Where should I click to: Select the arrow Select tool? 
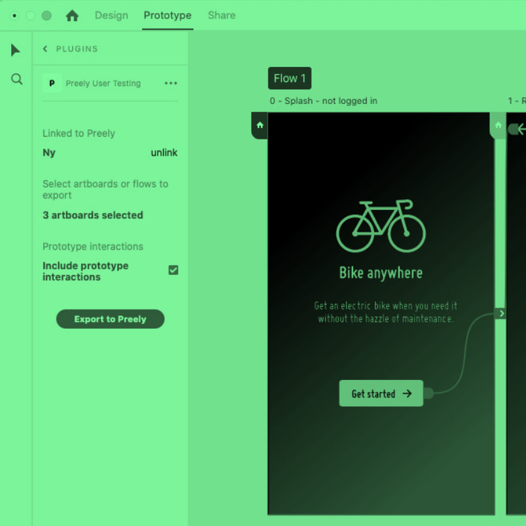coord(15,50)
